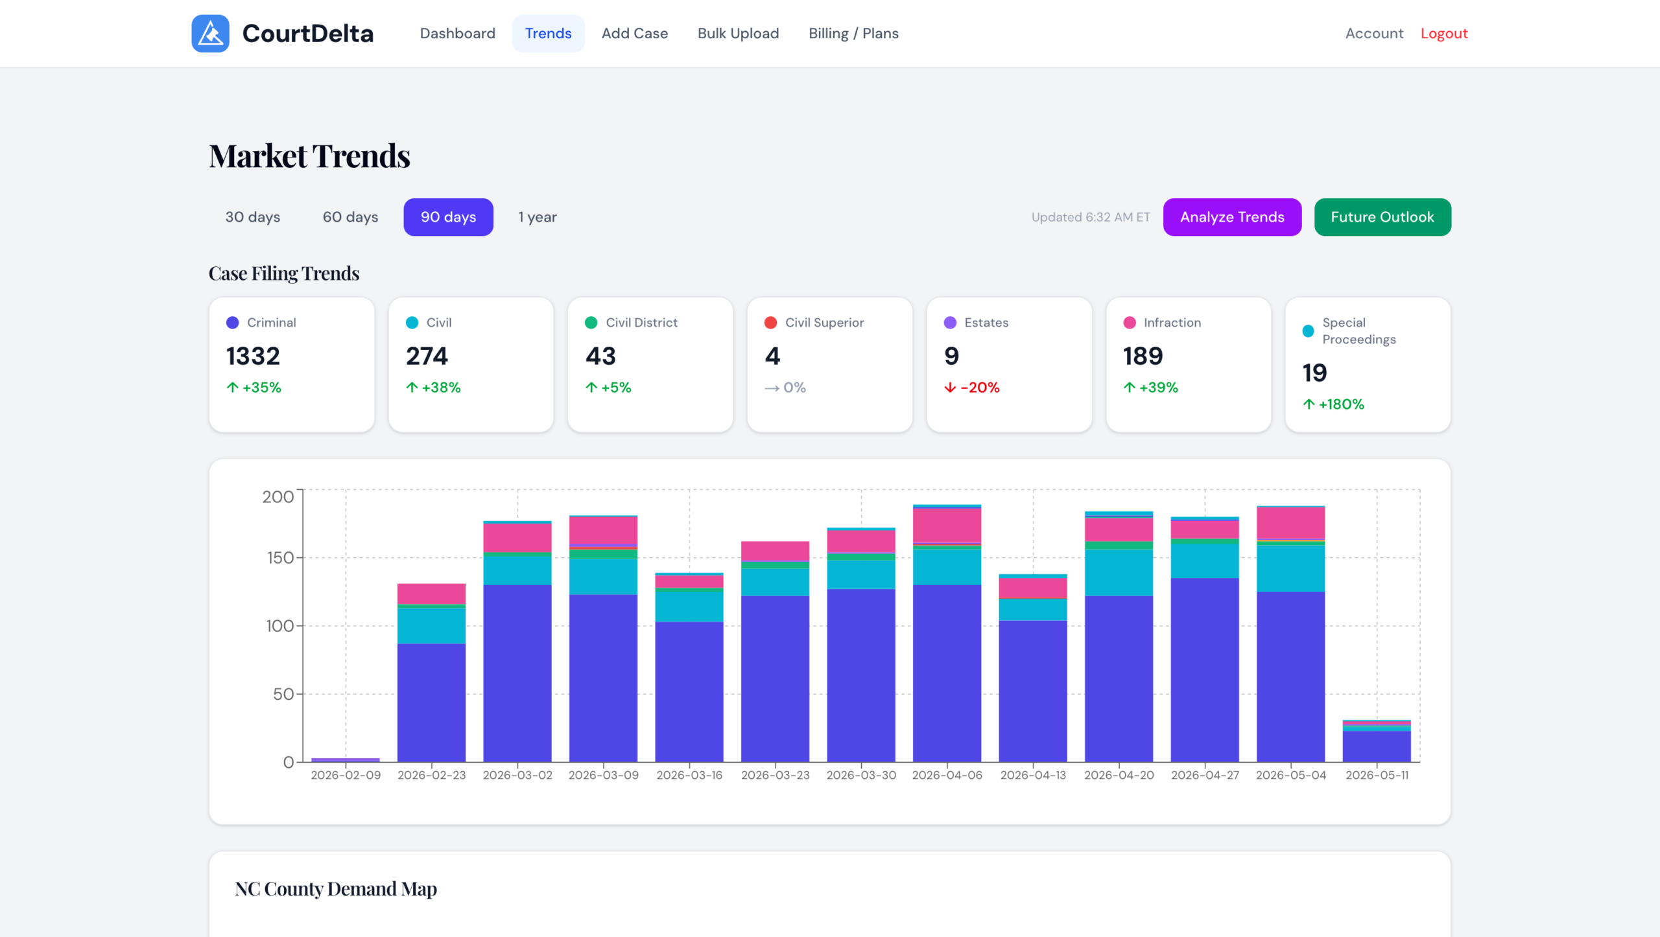
Task: Click the Estates count 9
Action: 951,356
